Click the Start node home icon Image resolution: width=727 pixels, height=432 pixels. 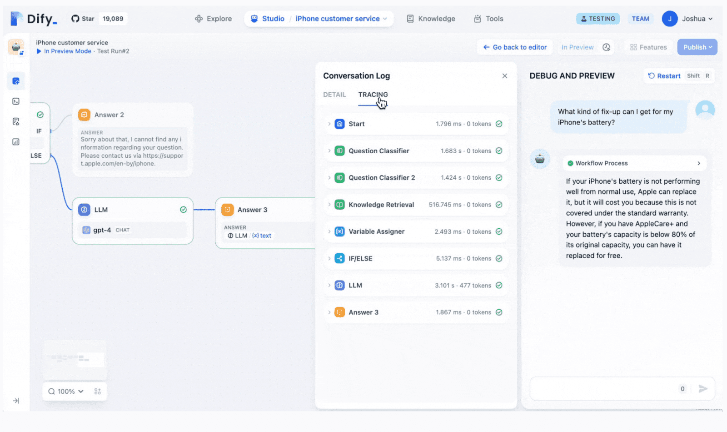339,124
